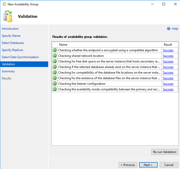Image resolution: width=180 pixels, height=169 pixels.
Task: Go back with the Previous button
Action: [x=128, y=165]
